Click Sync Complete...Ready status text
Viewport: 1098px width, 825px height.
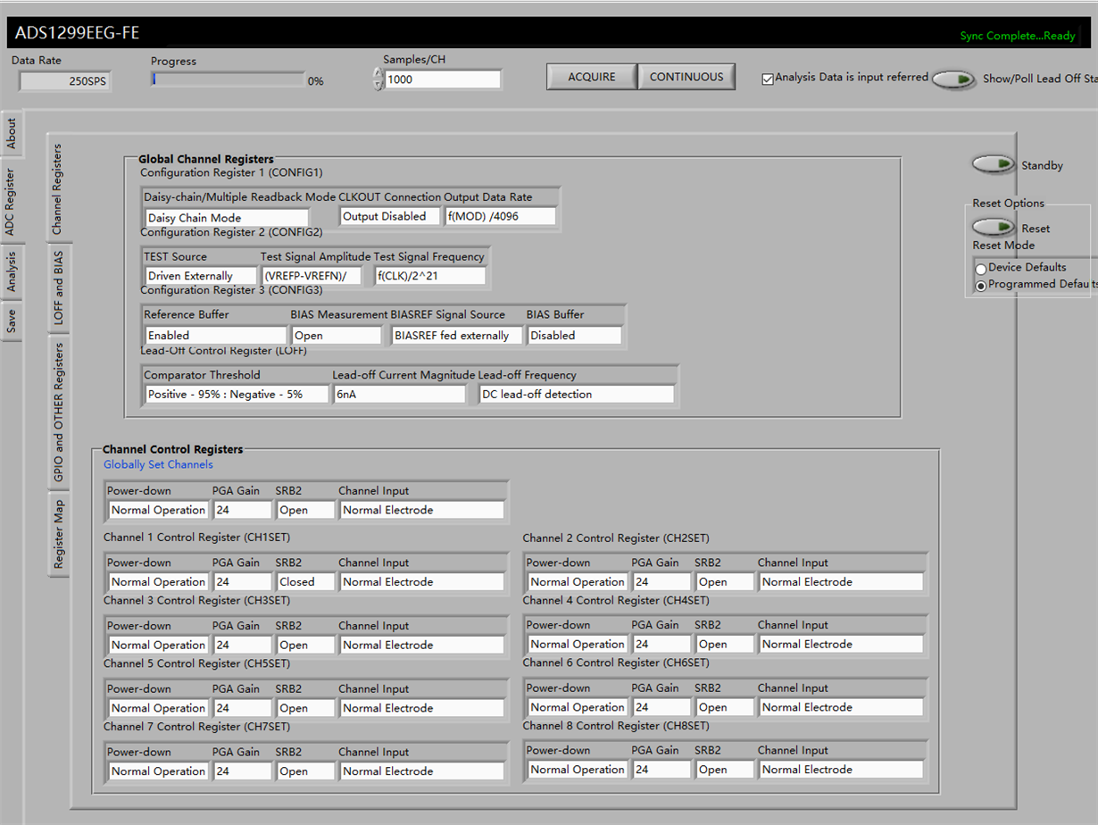pyautogui.click(x=1018, y=37)
